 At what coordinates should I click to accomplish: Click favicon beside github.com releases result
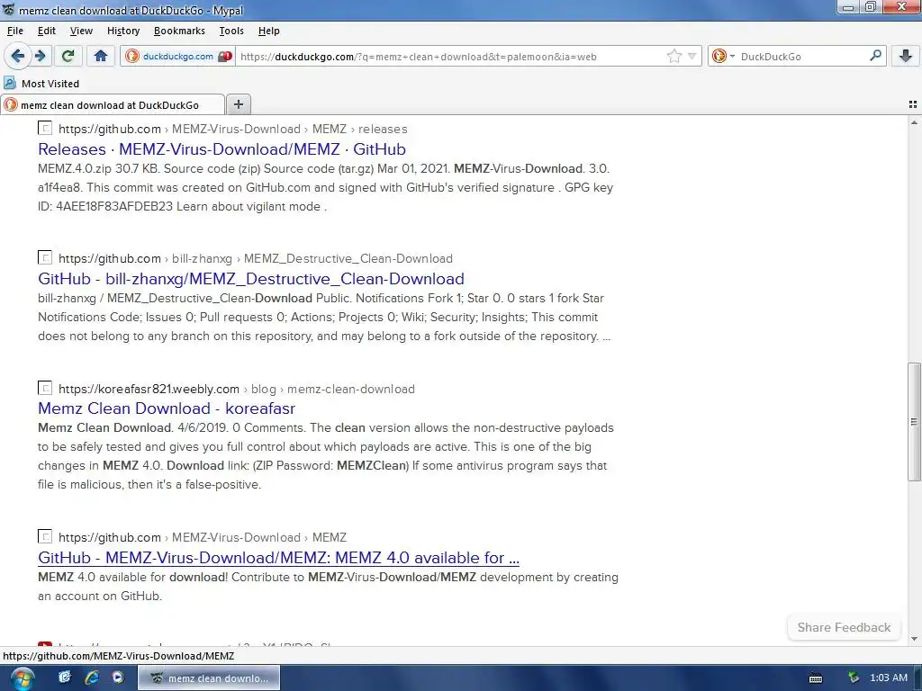point(45,128)
